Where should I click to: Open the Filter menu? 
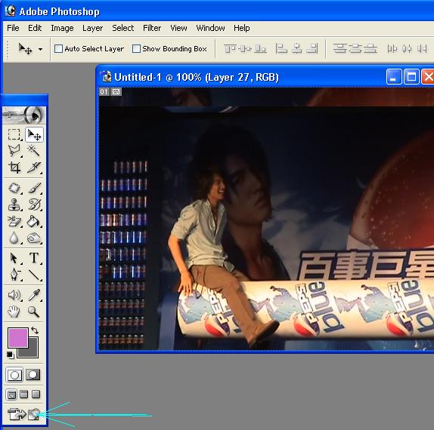(x=152, y=28)
